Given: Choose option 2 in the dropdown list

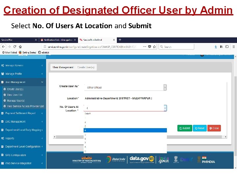Looking at the screenshot, I should pos(125,122).
